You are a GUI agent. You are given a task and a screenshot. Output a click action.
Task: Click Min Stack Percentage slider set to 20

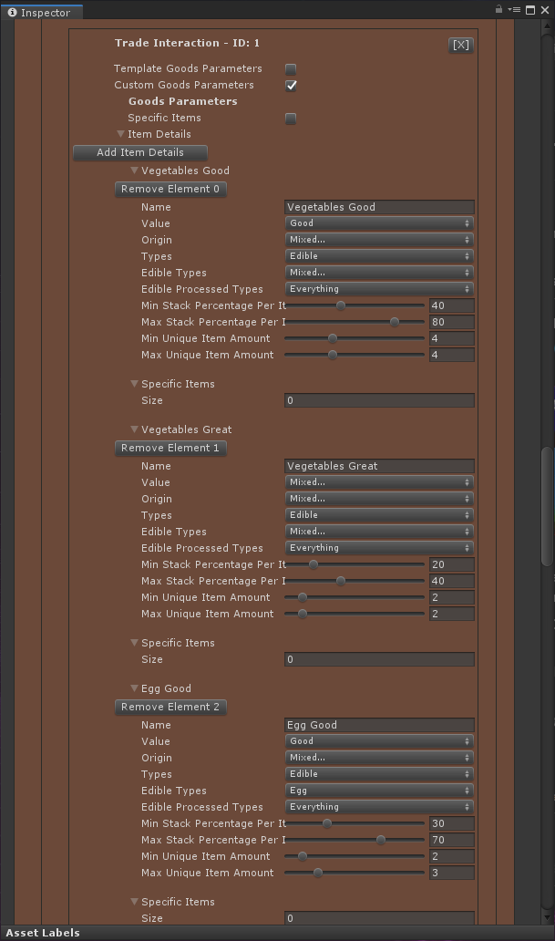pyautogui.click(x=355, y=564)
